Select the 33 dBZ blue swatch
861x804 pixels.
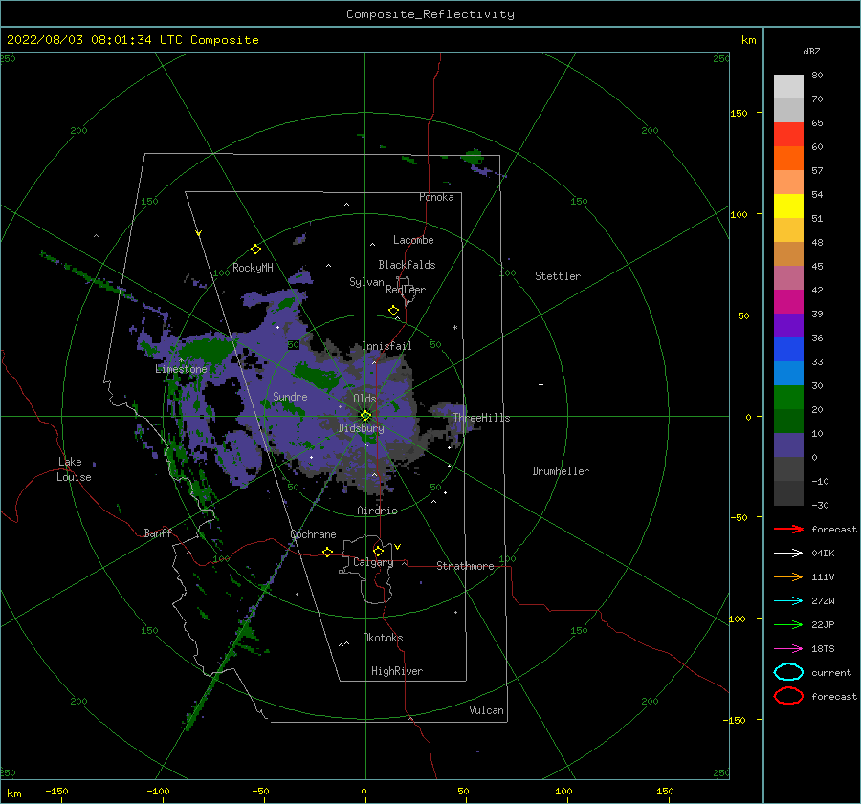point(788,349)
